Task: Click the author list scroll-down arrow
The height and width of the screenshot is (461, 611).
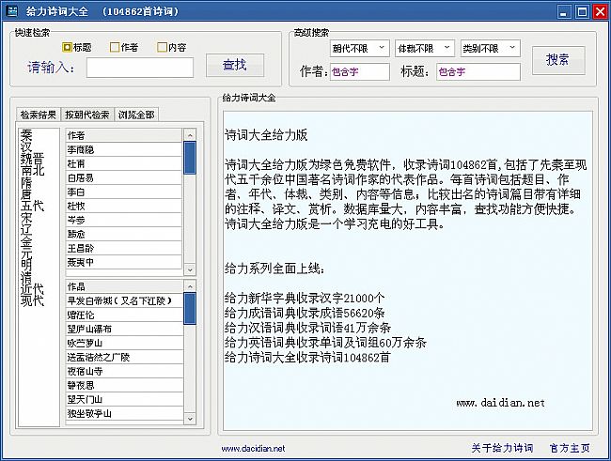Action: pyautogui.click(x=190, y=269)
